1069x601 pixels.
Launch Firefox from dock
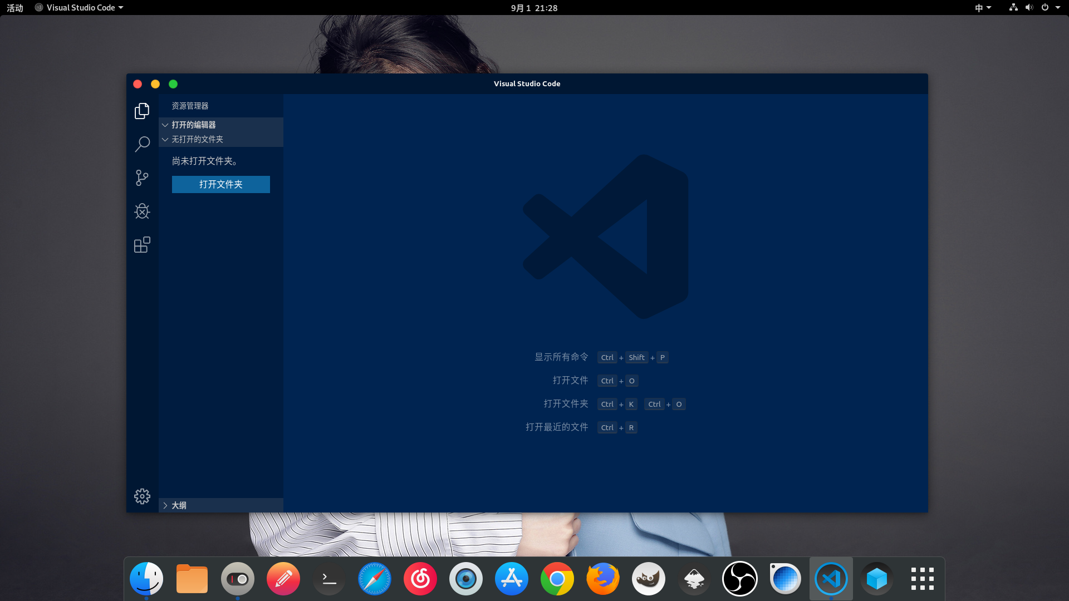click(603, 579)
